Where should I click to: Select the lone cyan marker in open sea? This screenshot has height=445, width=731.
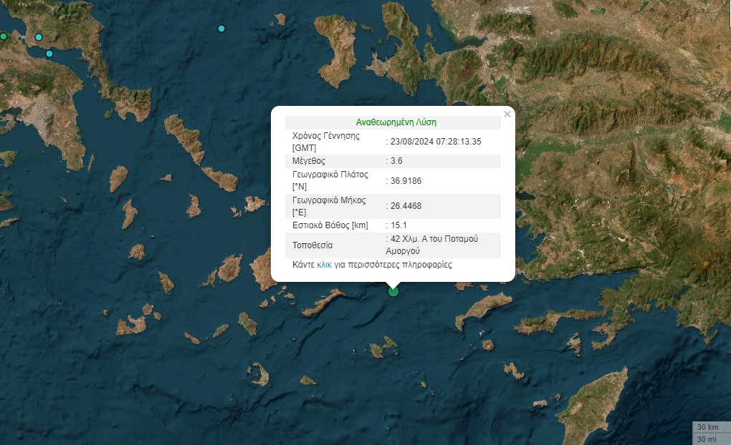click(x=221, y=29)
